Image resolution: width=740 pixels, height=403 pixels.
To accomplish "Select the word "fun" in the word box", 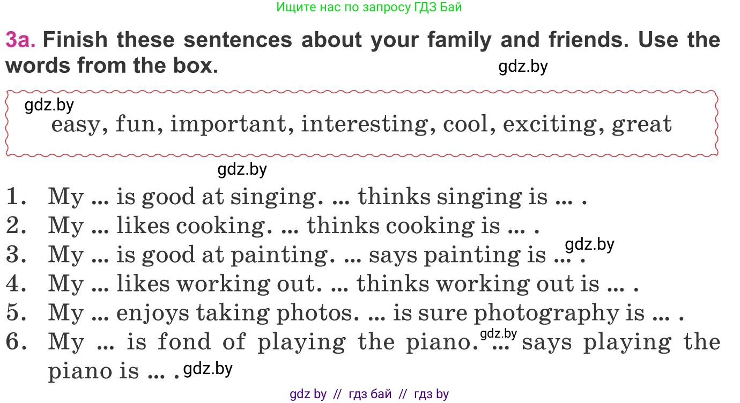I will point(135,125).
